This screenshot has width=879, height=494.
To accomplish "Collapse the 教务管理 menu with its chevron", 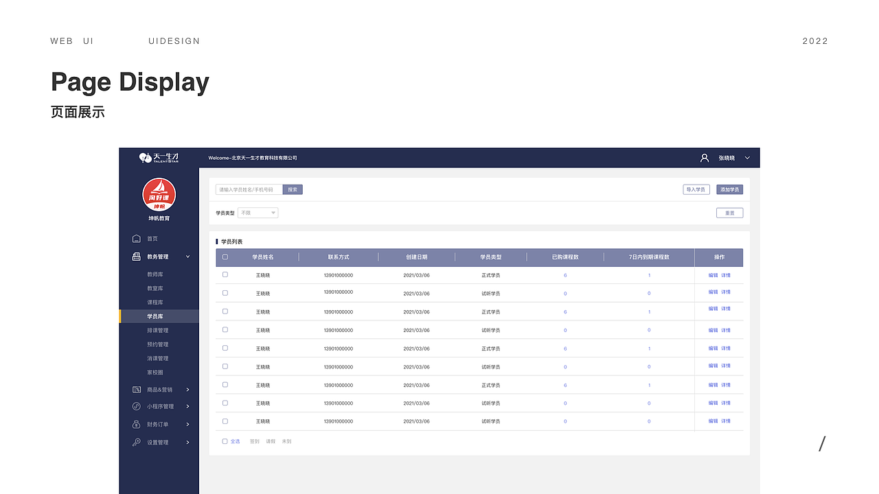I will point(187,257).
